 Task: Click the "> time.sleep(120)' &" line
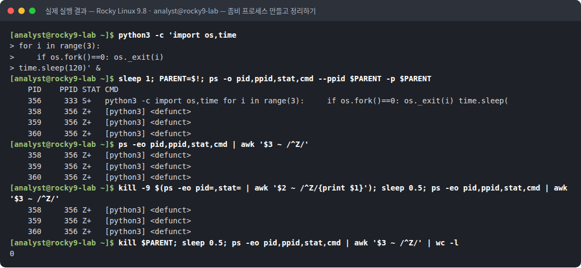point(55,68)
